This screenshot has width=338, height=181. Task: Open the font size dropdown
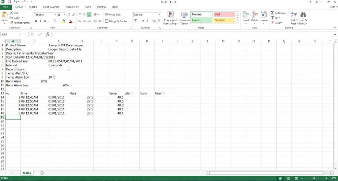click(x=64, y=15)
